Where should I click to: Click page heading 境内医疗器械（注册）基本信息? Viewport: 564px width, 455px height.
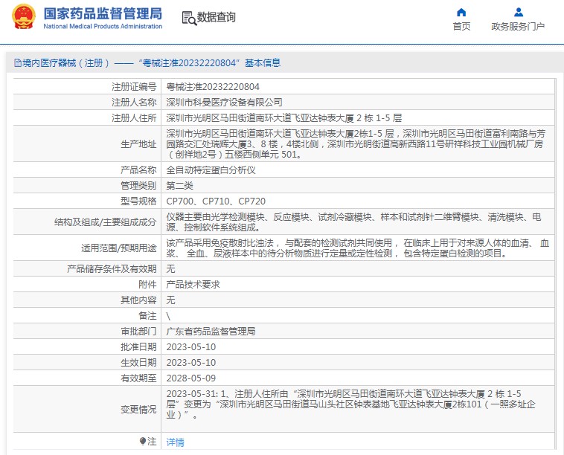tap(151, 63)
